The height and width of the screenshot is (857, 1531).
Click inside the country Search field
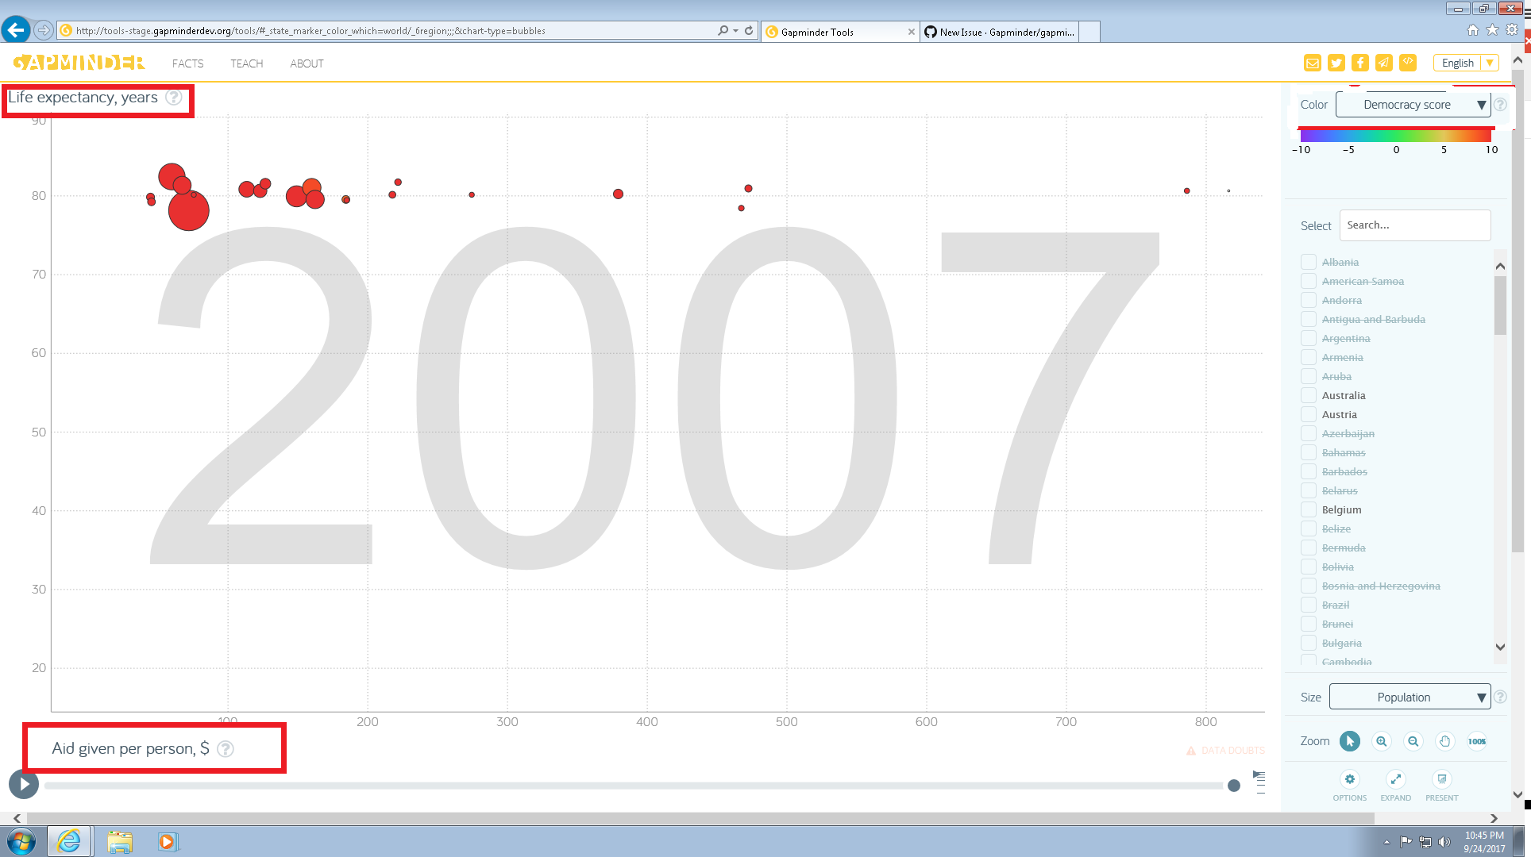[1416, 225]
